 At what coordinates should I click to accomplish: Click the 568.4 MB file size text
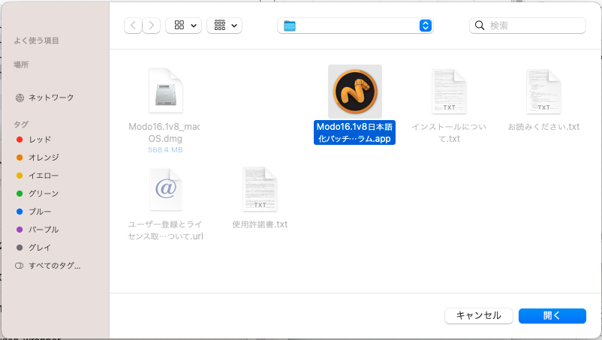(x=165, y=150)
